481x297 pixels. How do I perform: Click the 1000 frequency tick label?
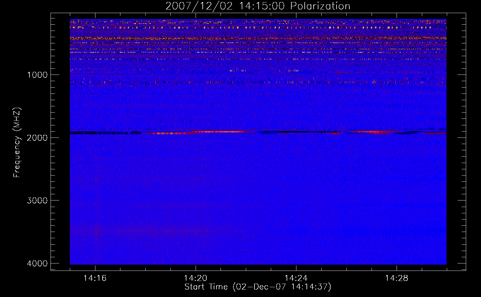pos(37,75)
